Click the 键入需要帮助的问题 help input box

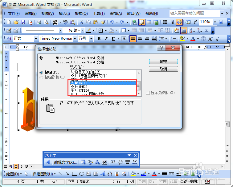tap(195, 13)
